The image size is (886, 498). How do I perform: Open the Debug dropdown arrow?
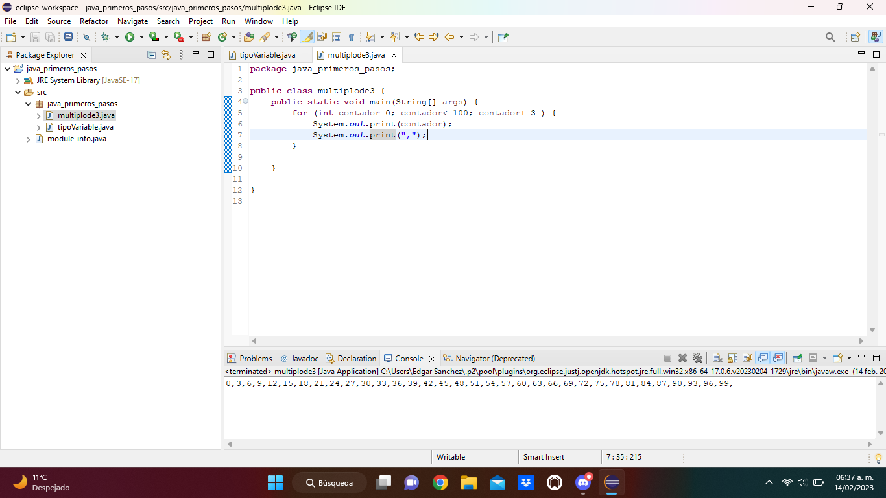point(117,37)
